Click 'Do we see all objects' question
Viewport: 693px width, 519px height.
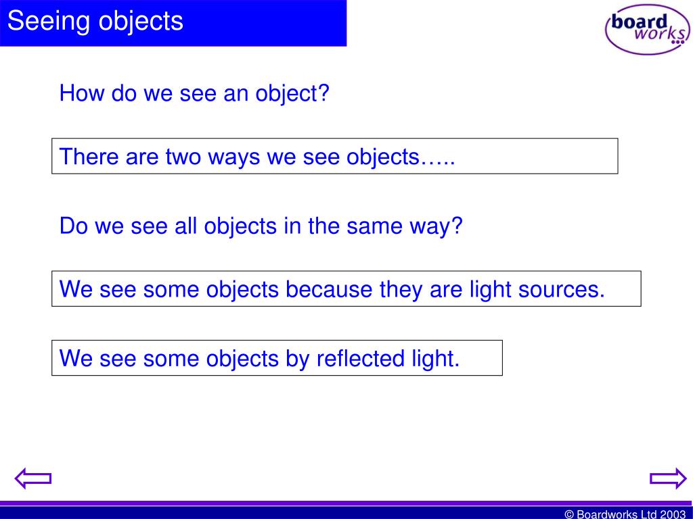tap(261, 226)
